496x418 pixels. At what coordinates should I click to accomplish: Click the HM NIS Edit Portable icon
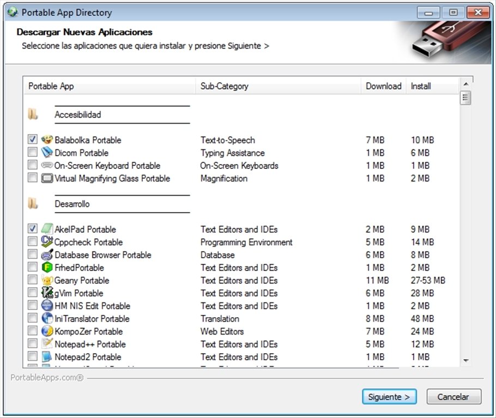(47, 305)
